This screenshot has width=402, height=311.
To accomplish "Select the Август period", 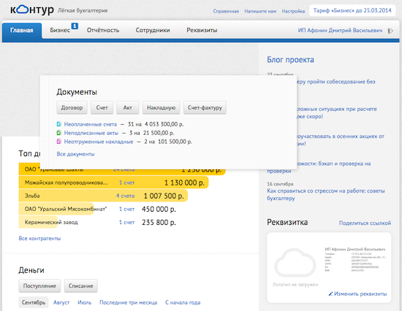I will (x=61, y=302).
